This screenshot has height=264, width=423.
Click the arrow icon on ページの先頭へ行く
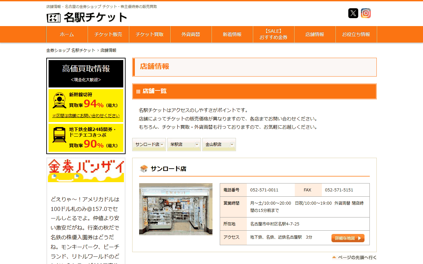334,257
